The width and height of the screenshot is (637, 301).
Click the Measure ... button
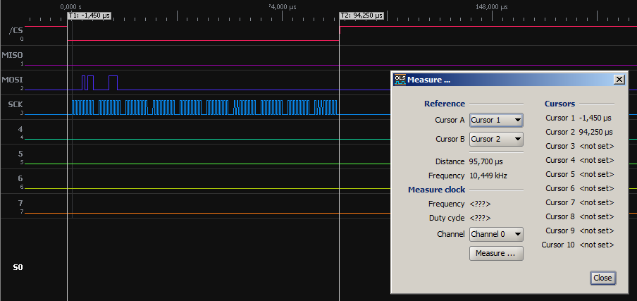496,253
